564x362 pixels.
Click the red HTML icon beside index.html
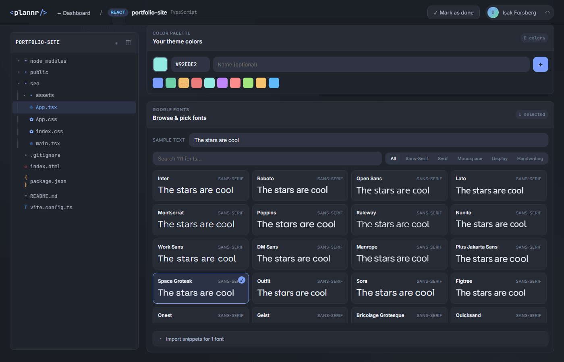click(26, 167)
